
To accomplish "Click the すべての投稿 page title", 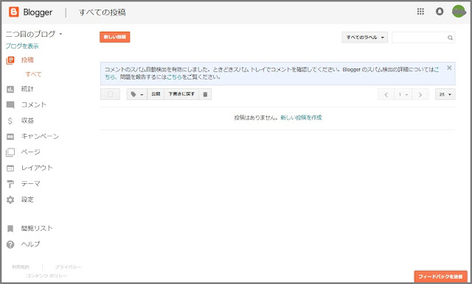I will pyautogui.click(x=103, y=13).
